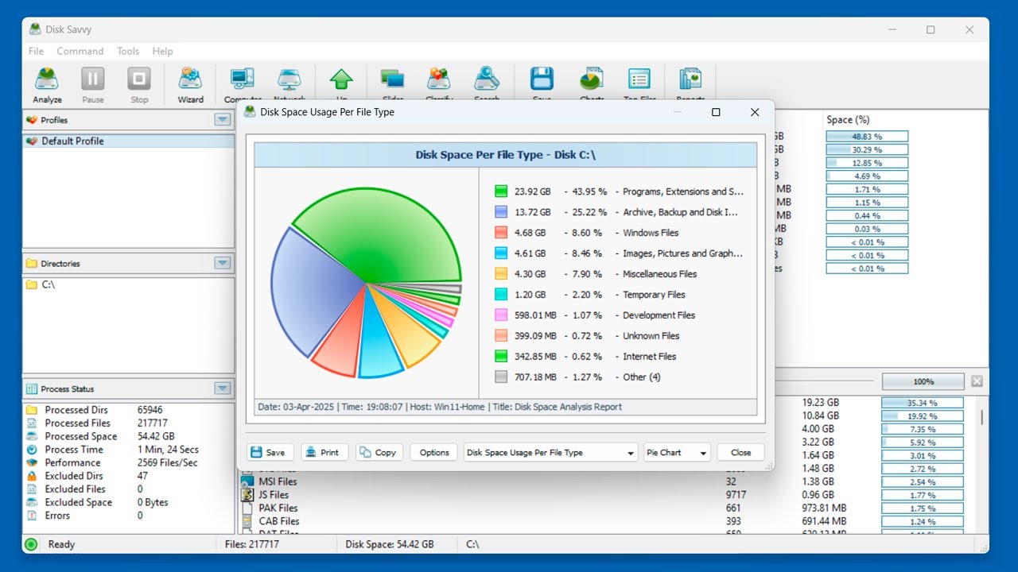The width and height of the screenshot is (1018, 572).
Task: Click the Slider toolbar icon
Action: click(393, 79)
